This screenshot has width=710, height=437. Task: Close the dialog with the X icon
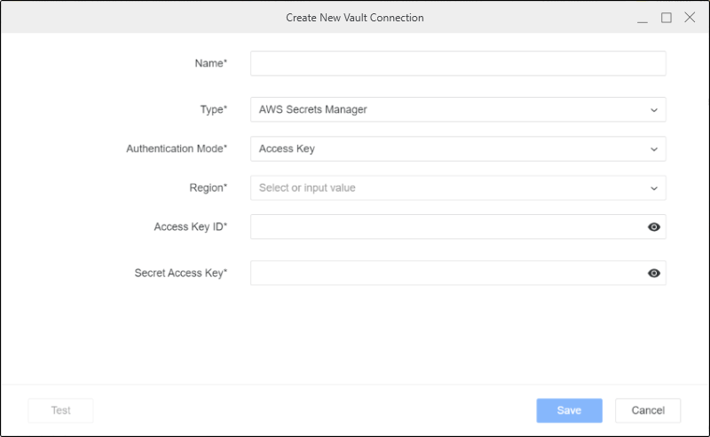coord(690,18)
